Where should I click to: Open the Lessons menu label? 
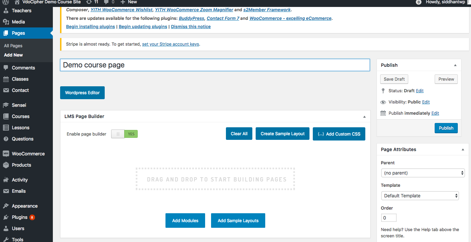(21, 128)
